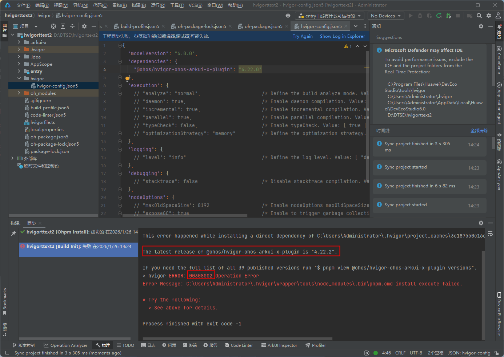The width and height of the screenshot is (504, 357).
Task: Open the No Devices dropdown
Action: click(385, 16)
